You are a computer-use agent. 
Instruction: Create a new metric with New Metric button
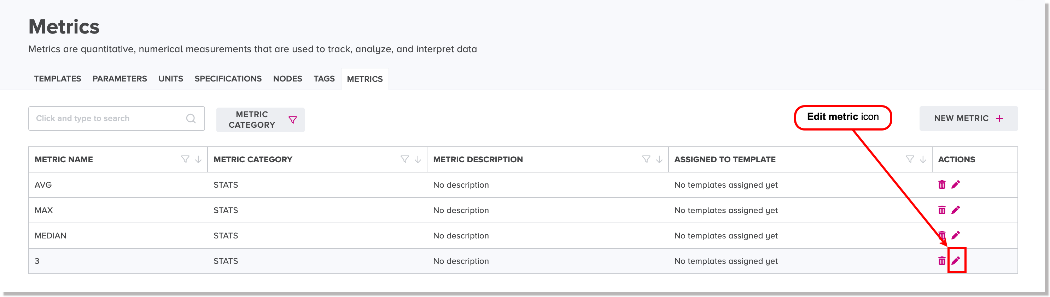pos(968,119)
